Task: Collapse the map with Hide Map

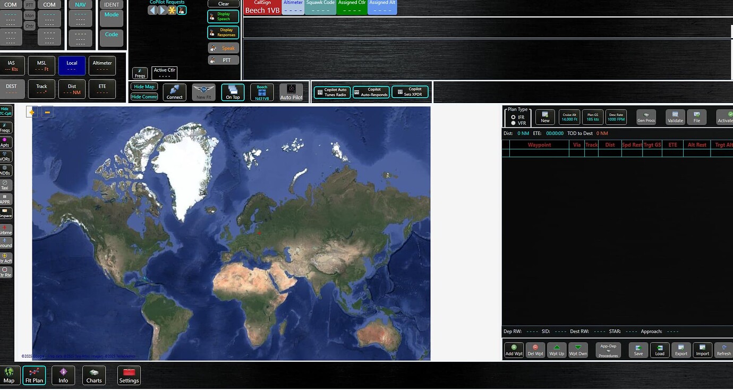Action: [x=144, y=86]
